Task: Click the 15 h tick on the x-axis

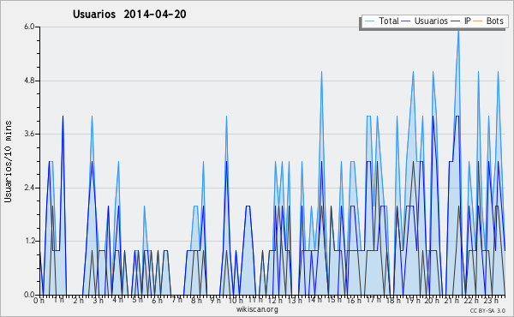Action: [334, 300]
